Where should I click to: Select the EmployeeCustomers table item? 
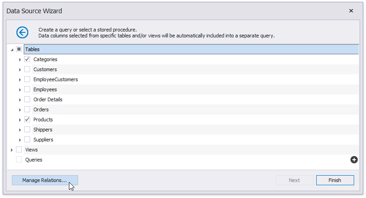pyautogui.click(x=55, y=79)
